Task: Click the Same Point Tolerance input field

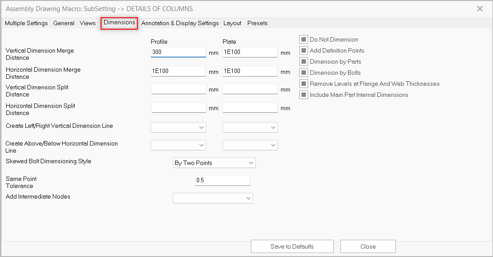Action: point(223,180)
